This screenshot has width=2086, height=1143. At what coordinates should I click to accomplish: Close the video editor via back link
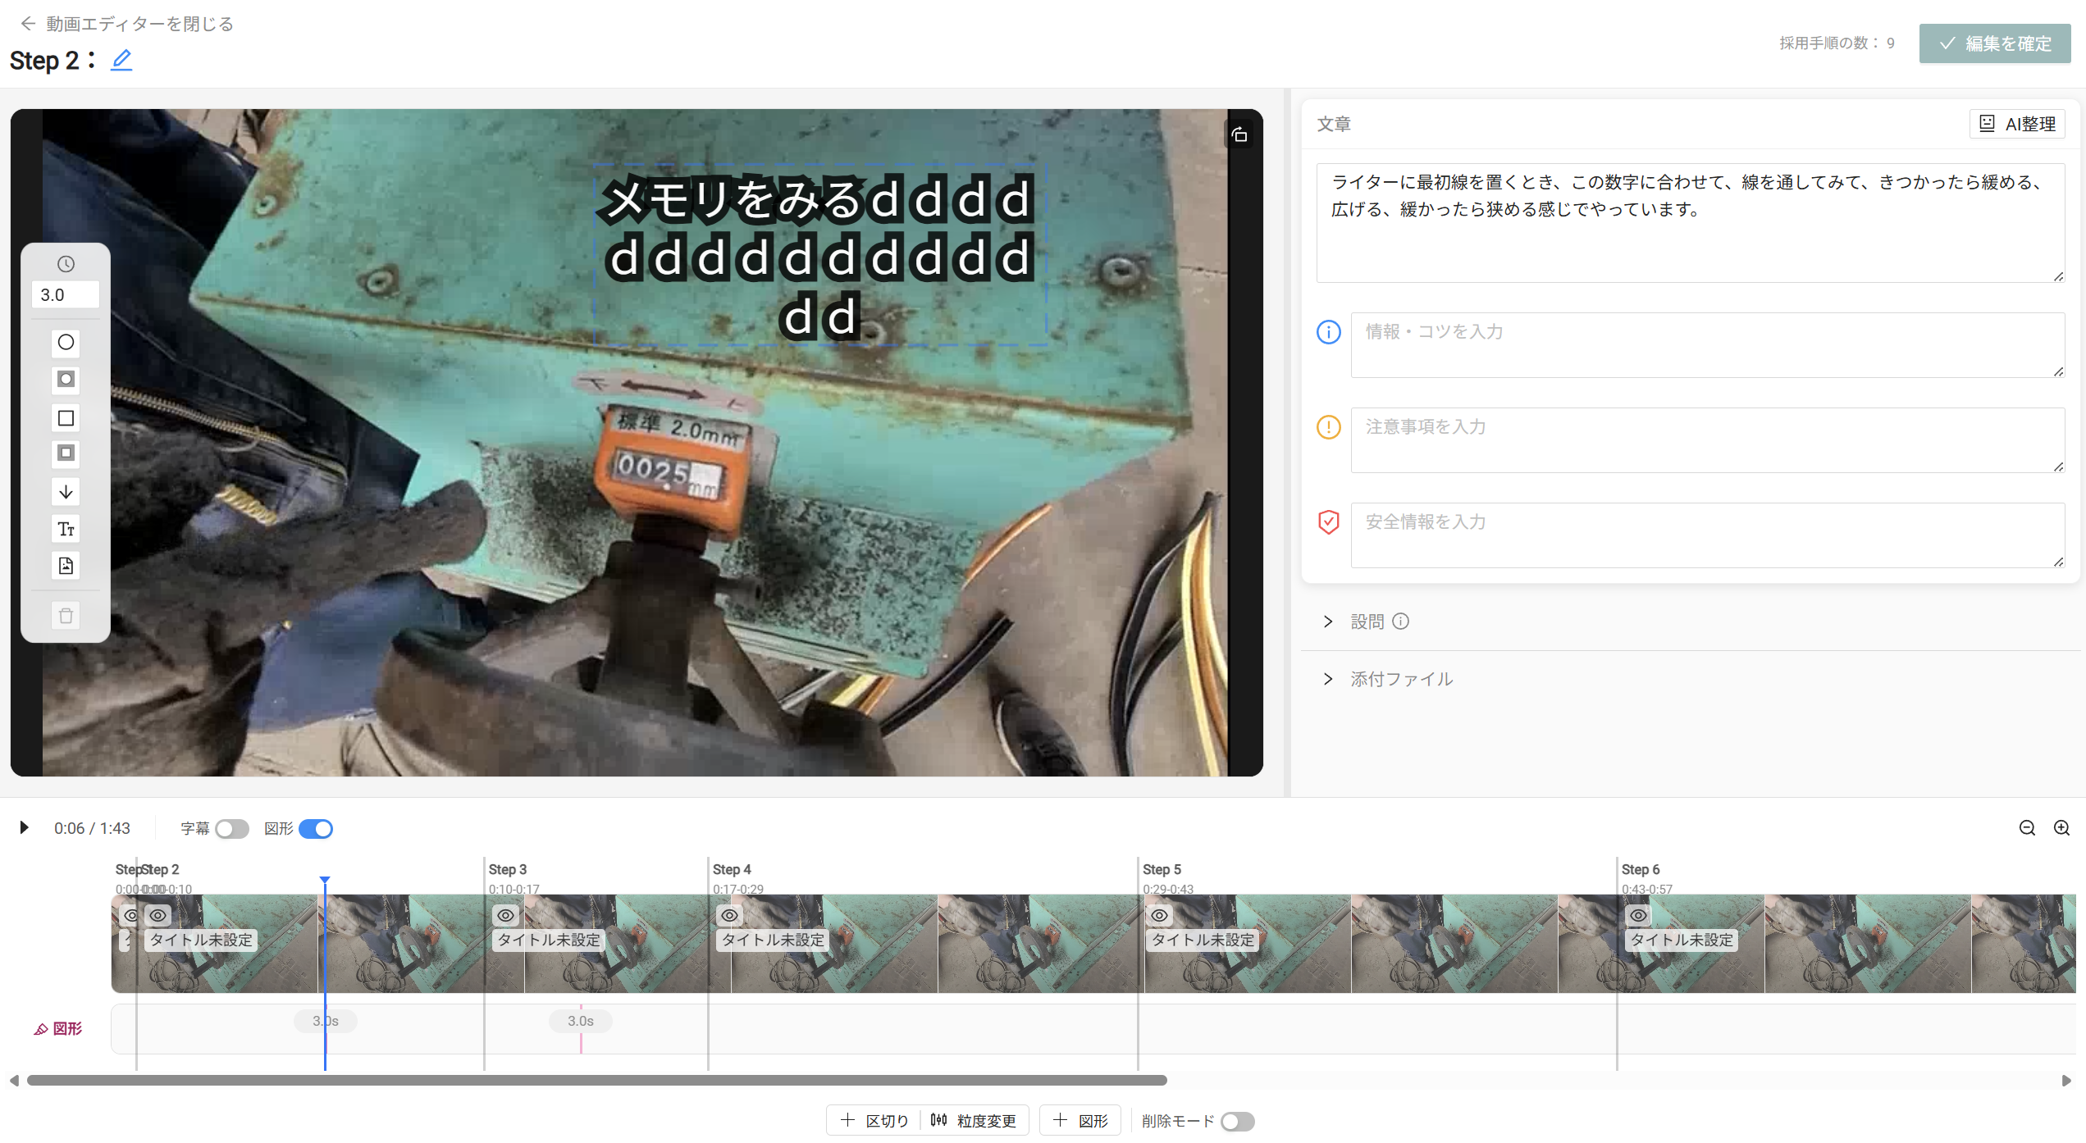coord(127,24)
